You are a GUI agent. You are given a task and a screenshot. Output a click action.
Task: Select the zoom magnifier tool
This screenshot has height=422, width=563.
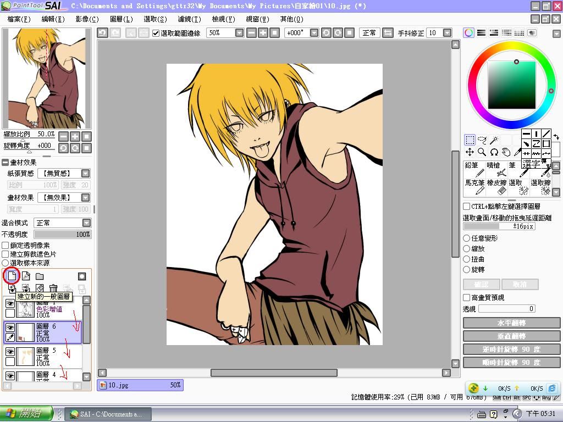[x=482, y=152]
